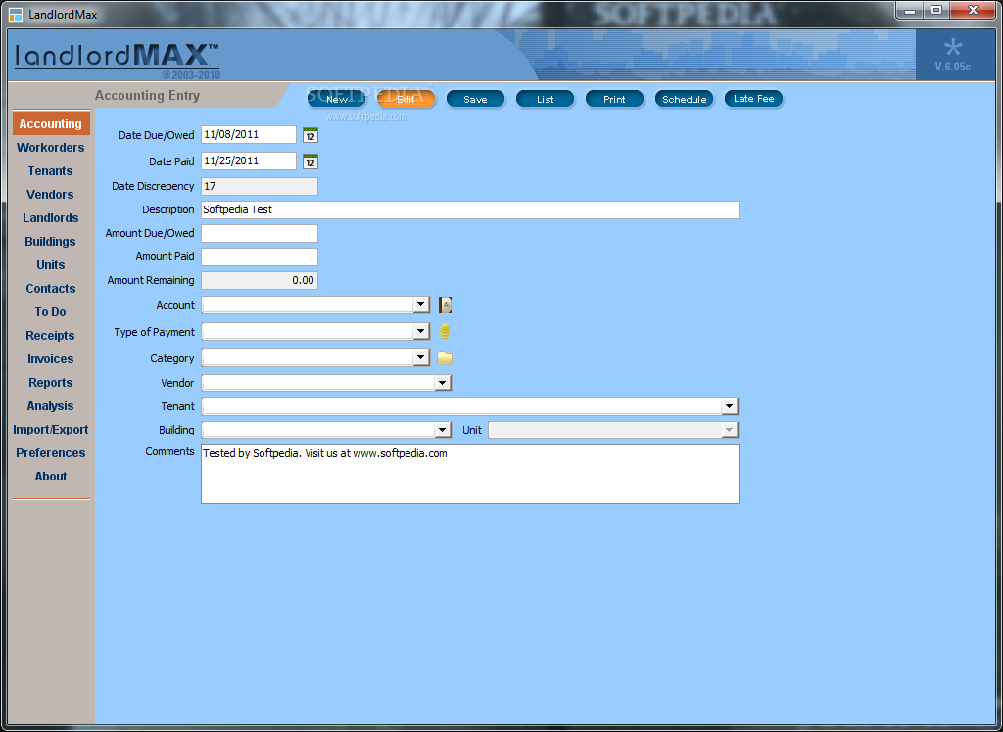Open the To Do section
This screenshot has height=732, width=1003.
pyautogui.click(x=51, y=312)
